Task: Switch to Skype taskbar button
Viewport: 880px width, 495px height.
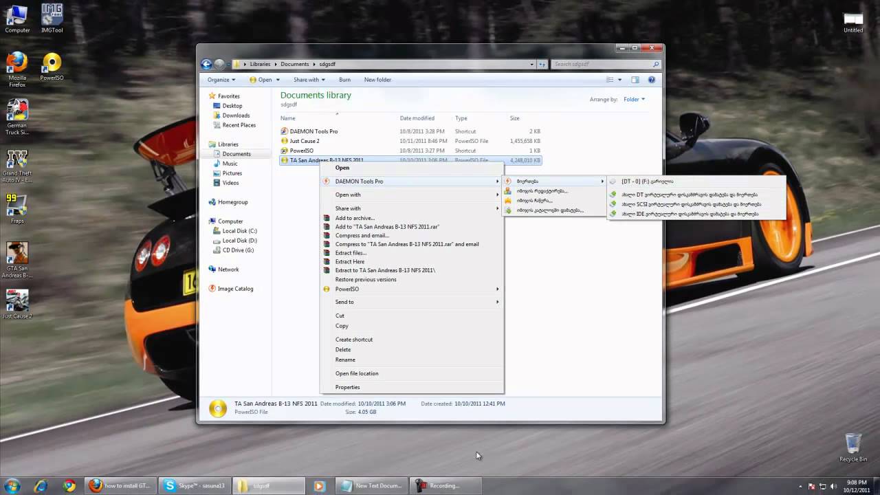Action: [x=195, y=485]
